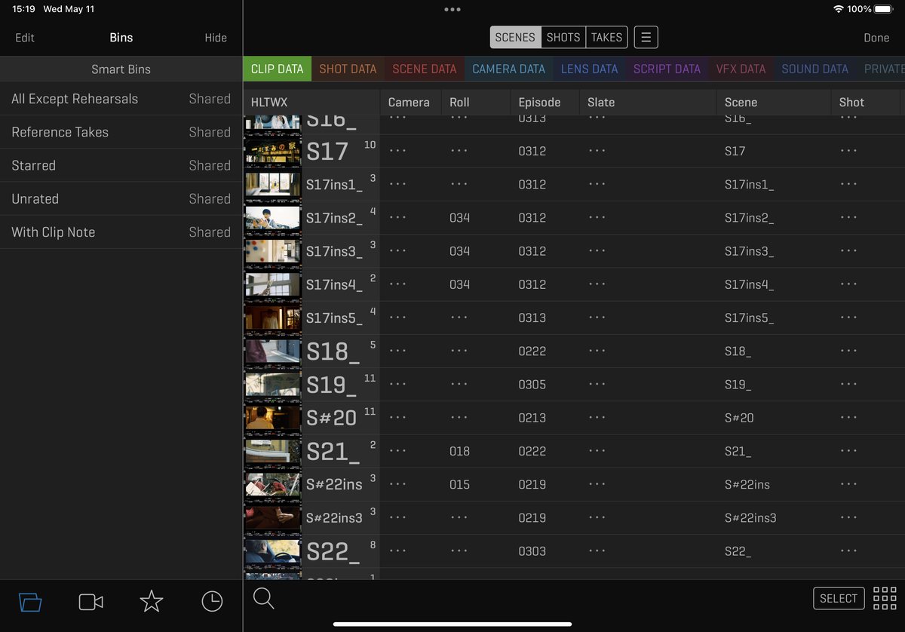Open the S17ins5_ scene thumbnail

click(272, 318)
